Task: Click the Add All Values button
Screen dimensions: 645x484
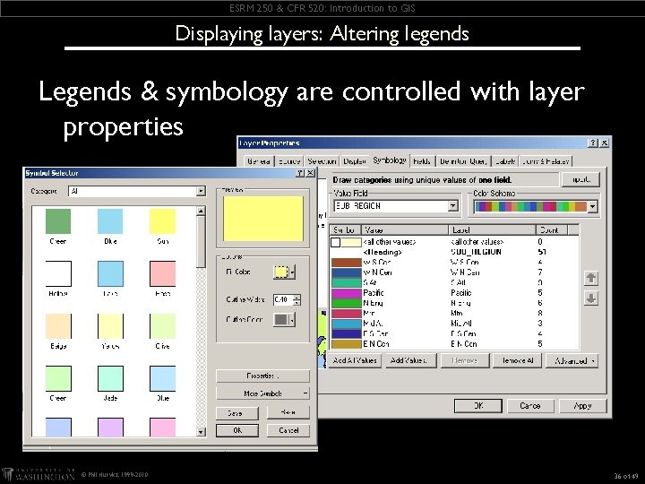Action: click(355, 360)
